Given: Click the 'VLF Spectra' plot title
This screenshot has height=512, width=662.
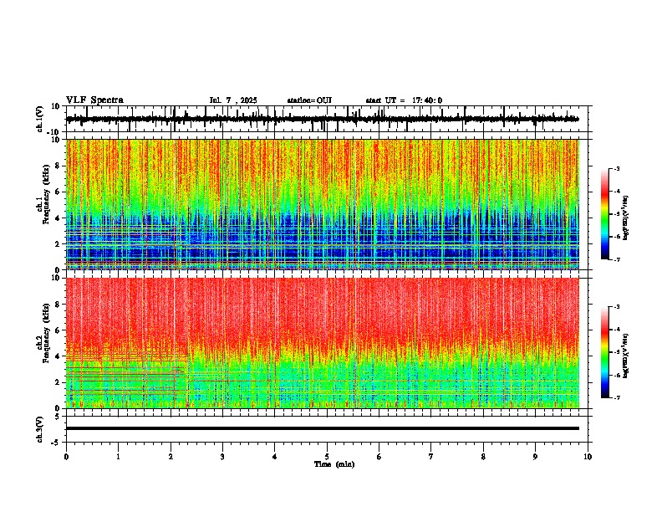Looking at the screenshot, I should [94, 100].
